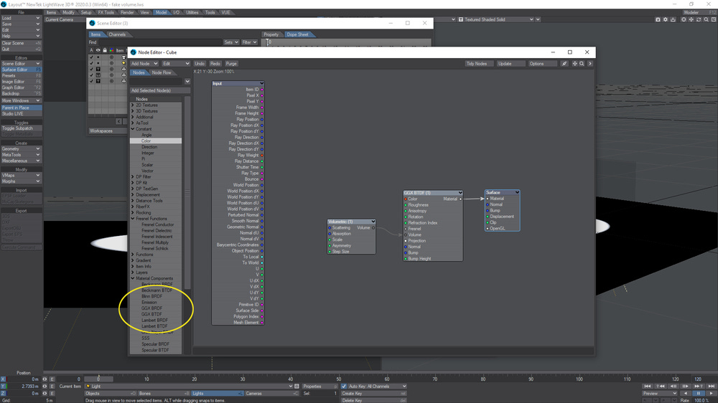Click the Volumetric (1) node header
718x403 pixels.
pos(352,222)
